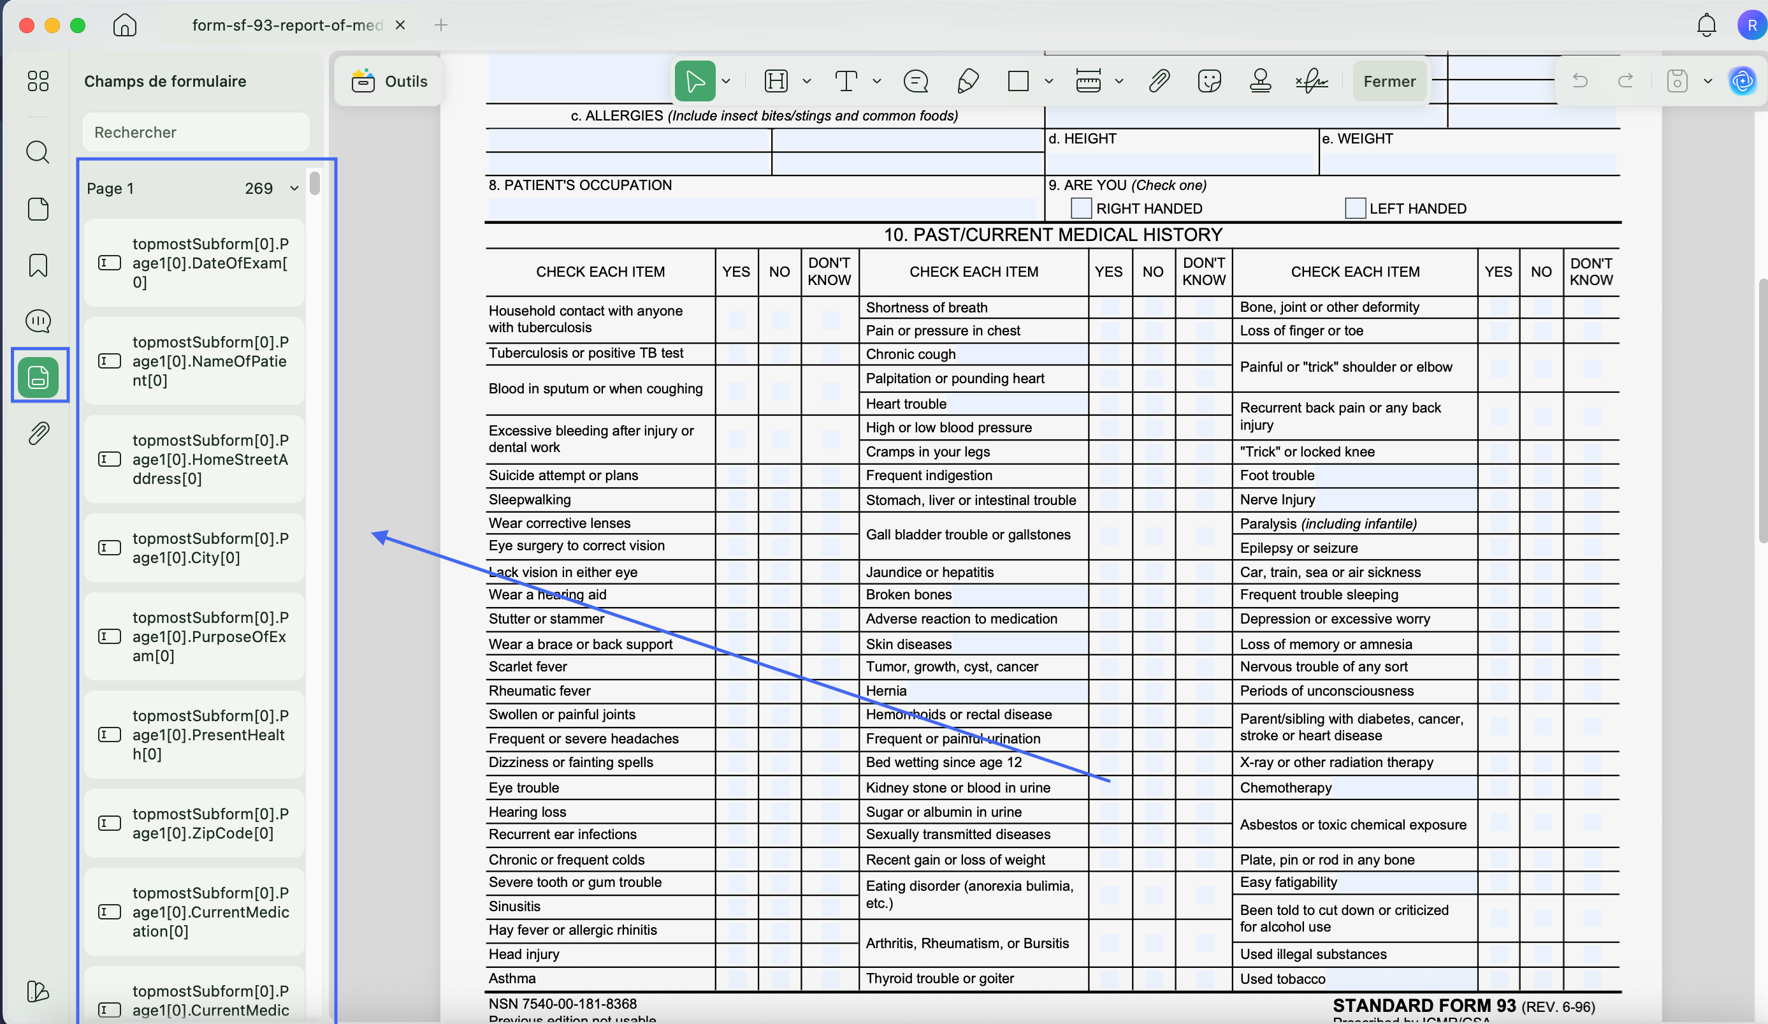Viewport: 1768px width, 1024px height.
Task: Open the thumbnails grid panel icon
Action: 38,81
